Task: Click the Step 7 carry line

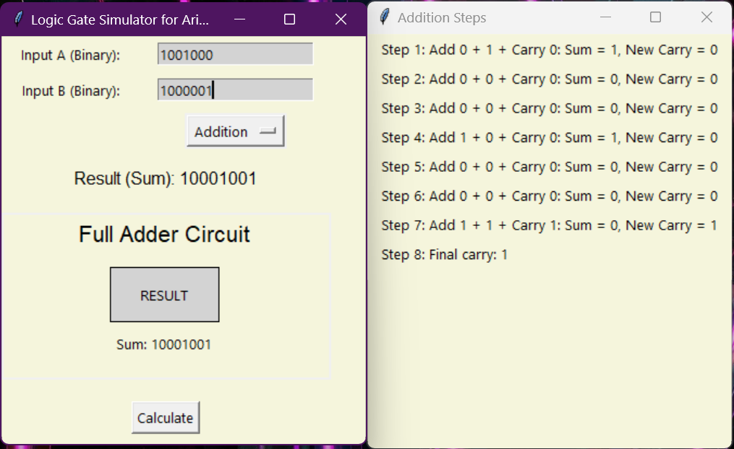Action: pyautogui.click(x=549, y=225)
